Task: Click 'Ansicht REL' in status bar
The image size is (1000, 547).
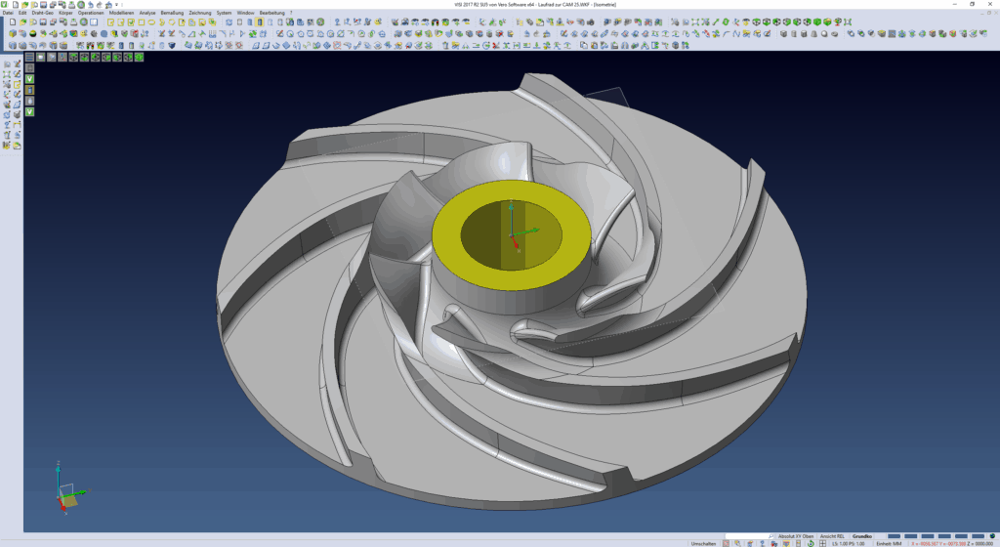Action: click(x=832, y=536)
